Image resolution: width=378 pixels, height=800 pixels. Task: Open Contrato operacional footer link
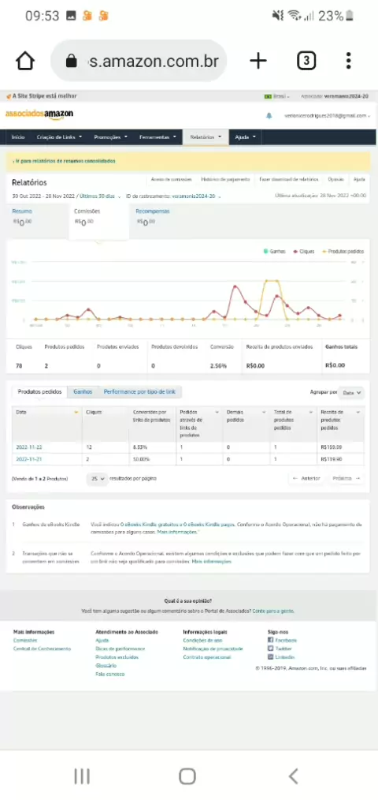pos(207,657)
